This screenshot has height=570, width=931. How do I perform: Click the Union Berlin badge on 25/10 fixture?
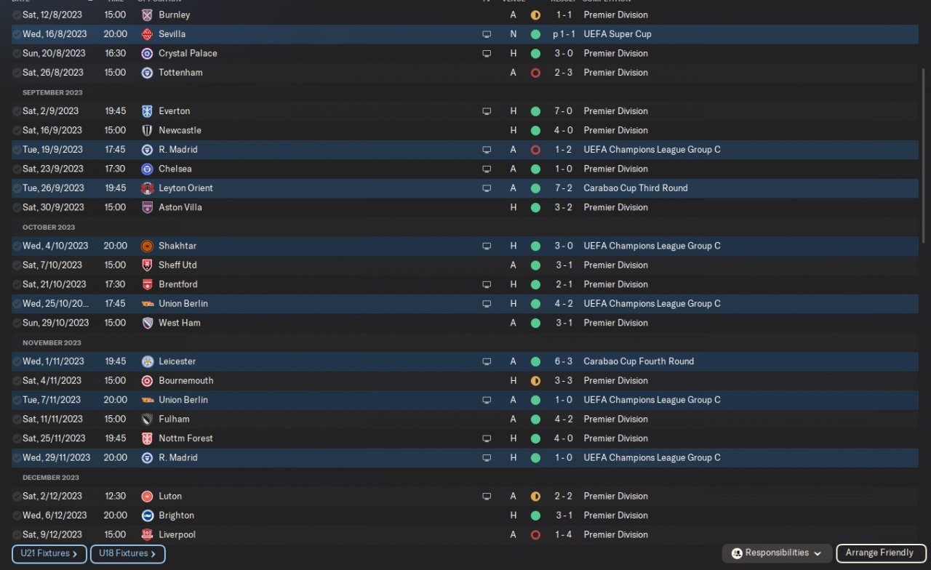coord(147,304)
